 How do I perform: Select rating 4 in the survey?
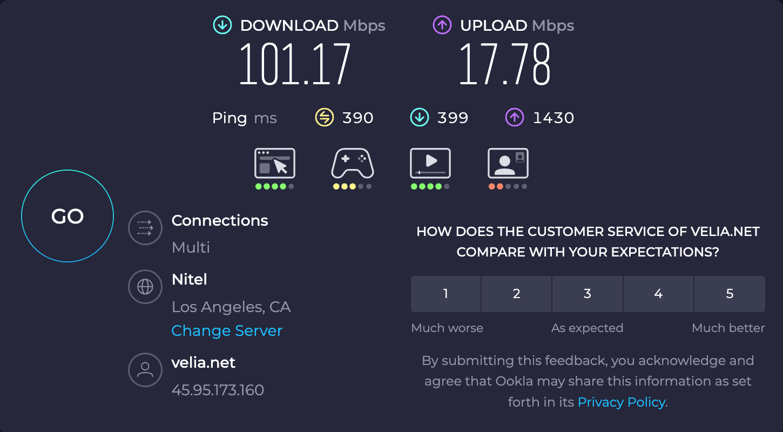coord(658,294)
